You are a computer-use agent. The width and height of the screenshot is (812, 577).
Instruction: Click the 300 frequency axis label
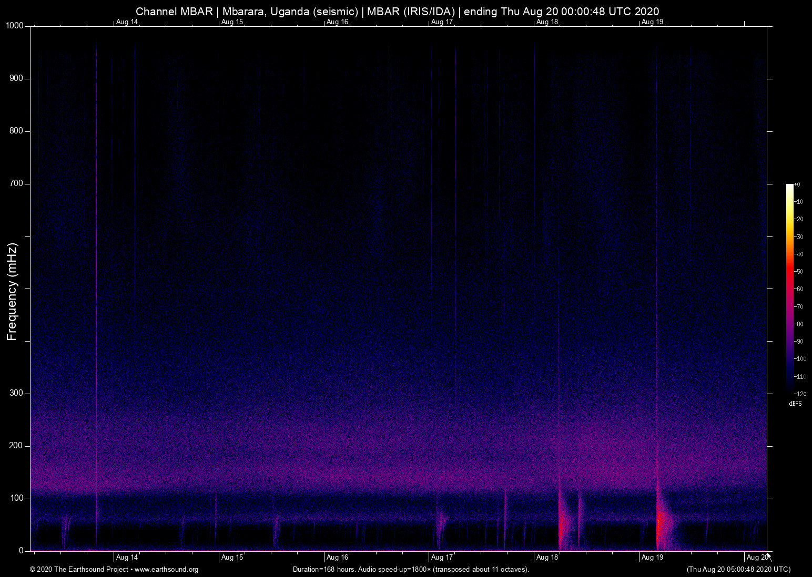tap(17, 394)
